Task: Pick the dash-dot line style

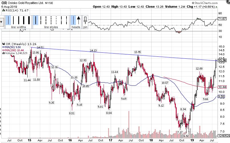Action: point(61,20)
